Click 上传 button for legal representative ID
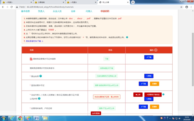Screen dimensions: 194x121 [138, 95]
